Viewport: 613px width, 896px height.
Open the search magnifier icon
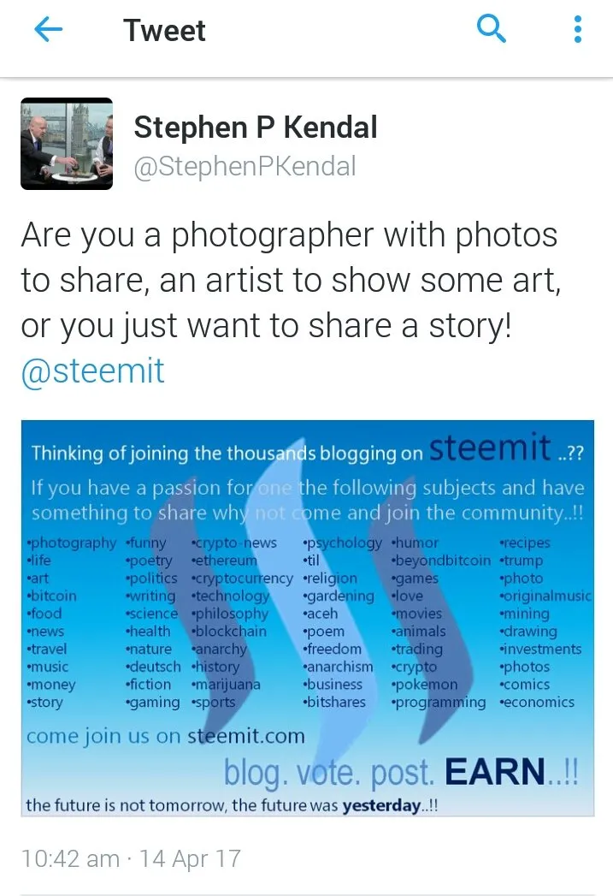pyautogui.click(x=491, y=28)
